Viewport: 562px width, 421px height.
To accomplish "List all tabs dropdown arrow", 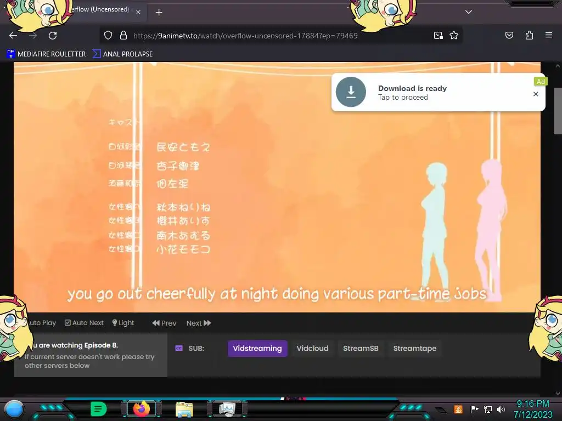I will [469, 12].
